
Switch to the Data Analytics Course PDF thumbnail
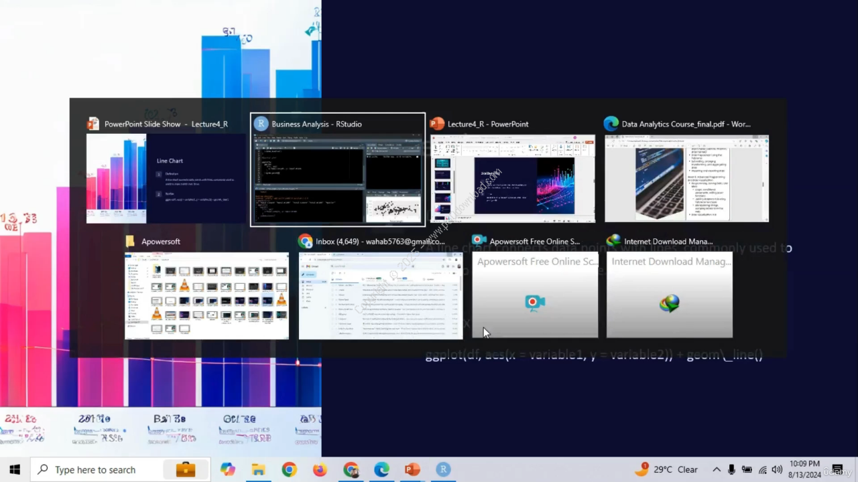point(686,178)
